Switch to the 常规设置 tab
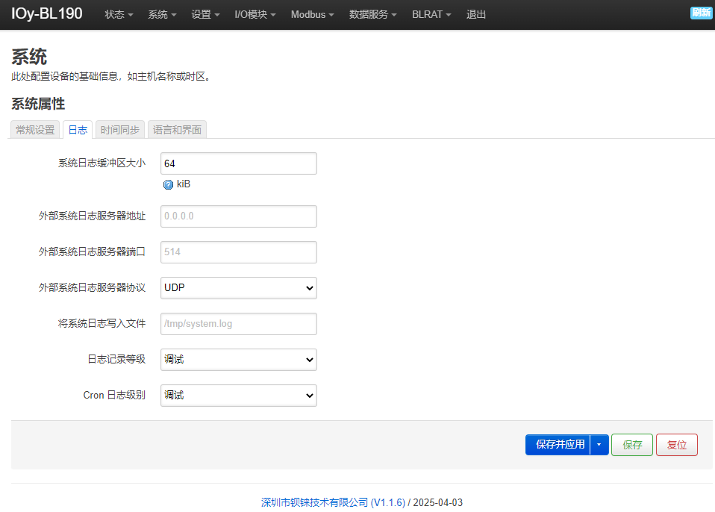This screenshot has height=512, width=715. [x=35, y=130]
